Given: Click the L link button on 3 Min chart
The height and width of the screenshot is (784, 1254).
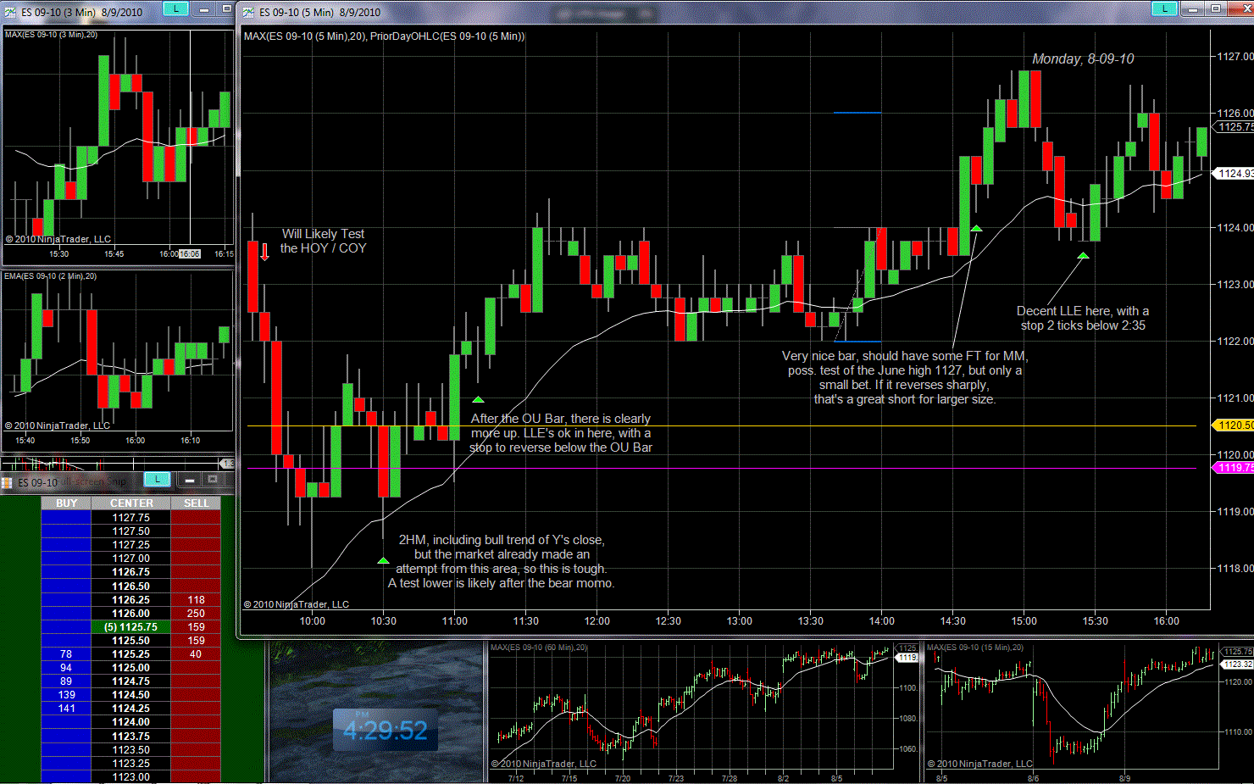Looking at the screenshot, I should 175,8.
